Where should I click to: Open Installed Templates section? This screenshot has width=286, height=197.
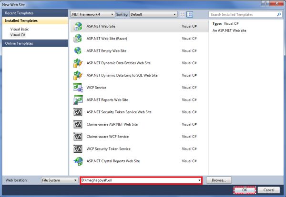35,20
